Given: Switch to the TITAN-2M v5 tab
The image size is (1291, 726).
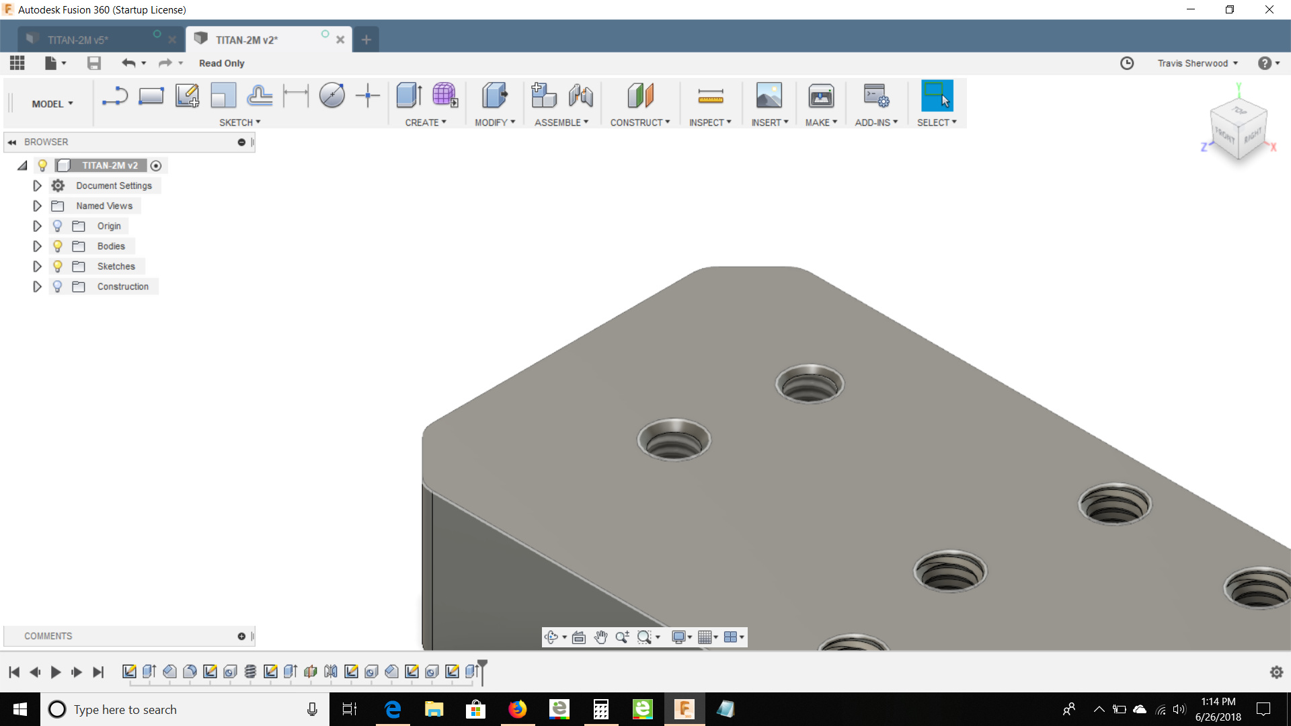Looking at the screenshot, I should click(78, 40).
